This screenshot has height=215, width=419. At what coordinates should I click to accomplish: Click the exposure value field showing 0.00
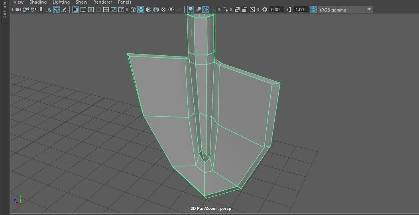(x=275, y=10)
